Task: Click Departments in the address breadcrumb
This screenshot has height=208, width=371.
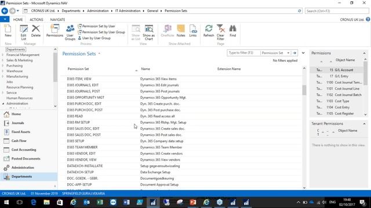Action: [x=71, y=11]
